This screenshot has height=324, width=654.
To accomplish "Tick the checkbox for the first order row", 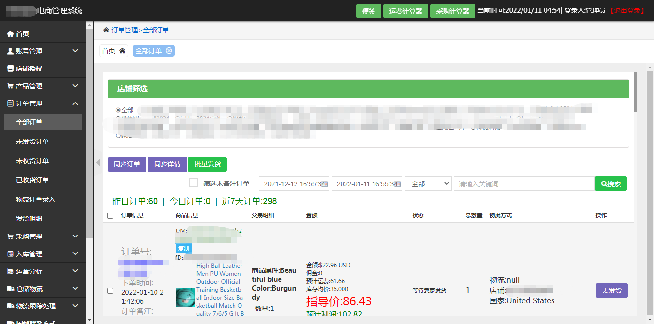I will pyautogui.click(x=110, y=291).
